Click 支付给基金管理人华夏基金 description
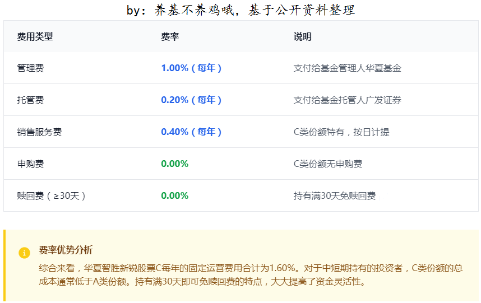The width and height of the screenshot is (481, 303). (x=347, y=68)
